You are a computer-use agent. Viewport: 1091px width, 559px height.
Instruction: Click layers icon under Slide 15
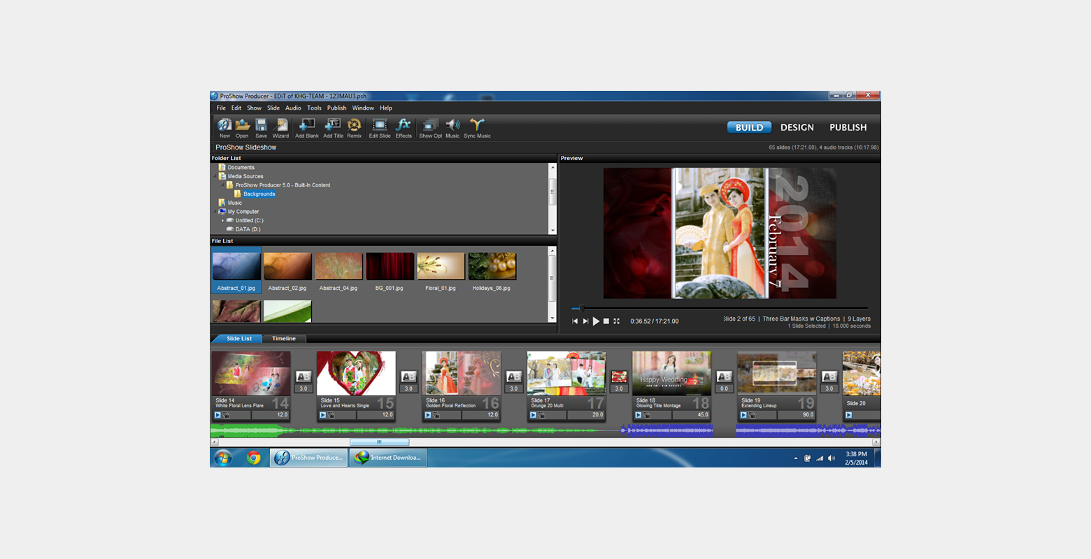point(331,415)
